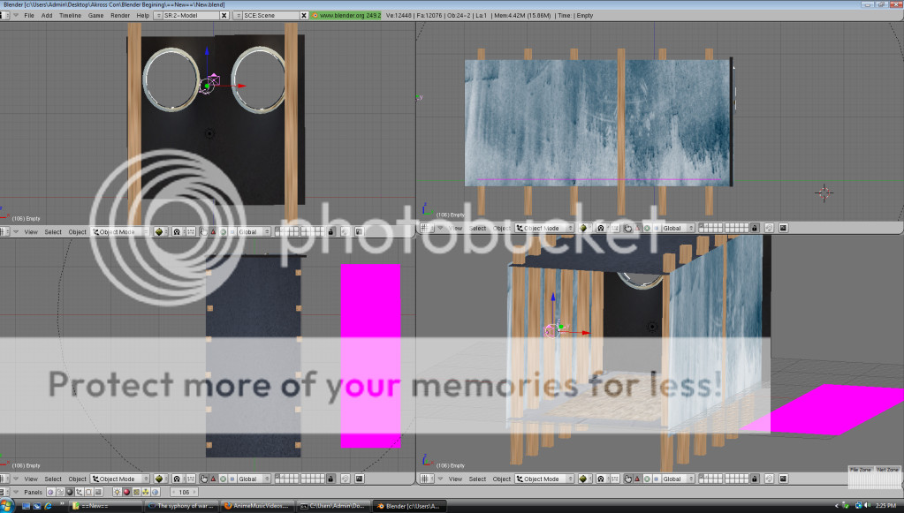The height and width of the screenshot is (513, 904).
Task: Toggle the layer lock in the two-rings viewport header
Action: click(330, 231)
